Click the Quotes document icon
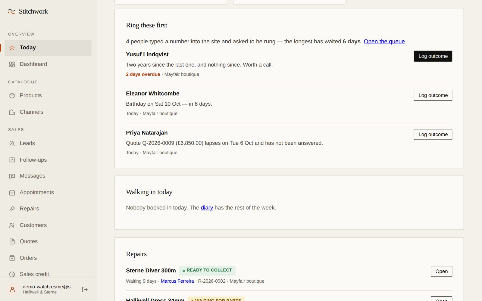This screenshot has height=301, width=482. (12, 242)
